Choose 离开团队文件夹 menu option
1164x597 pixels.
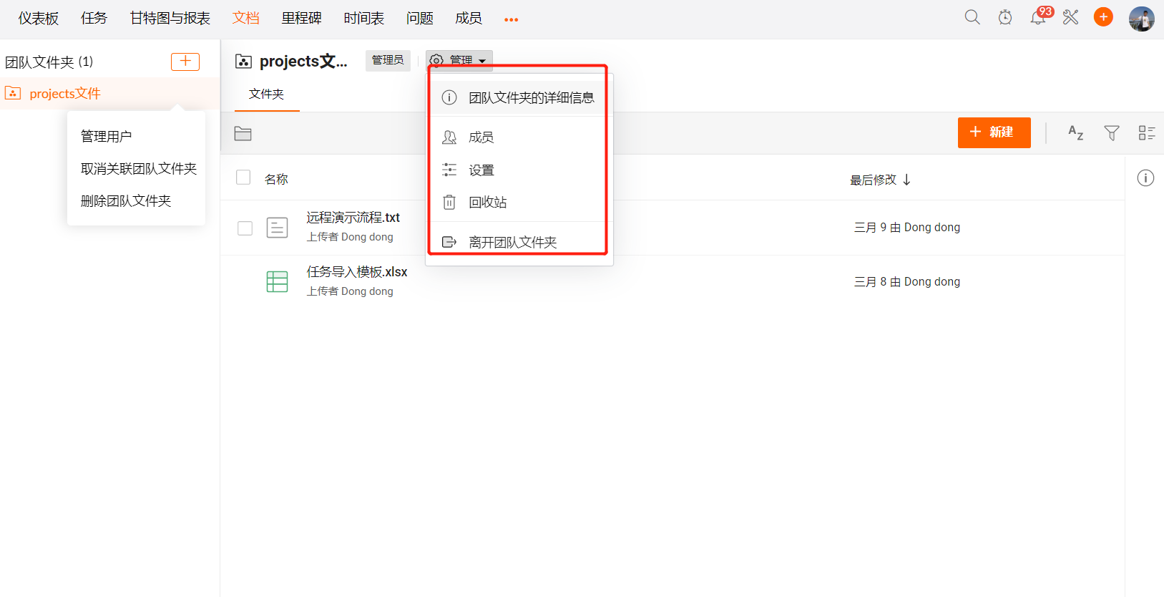(x=512, y=242)
